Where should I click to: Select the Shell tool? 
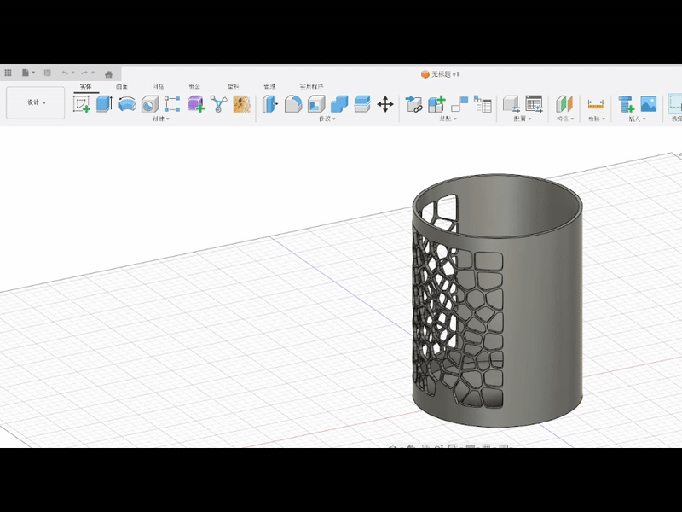(x=316, y=104)
